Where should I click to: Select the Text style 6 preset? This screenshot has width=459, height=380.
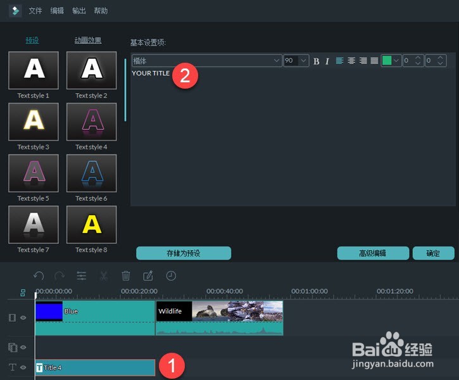(x=91, y=173)
